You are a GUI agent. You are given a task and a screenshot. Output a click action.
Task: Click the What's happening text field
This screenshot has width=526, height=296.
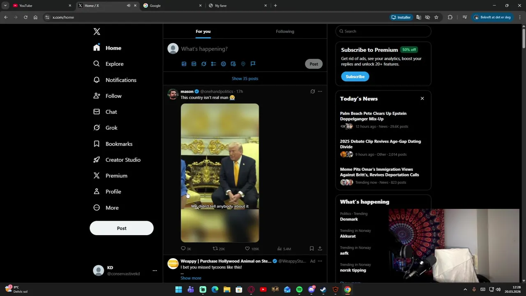[251, 49]
